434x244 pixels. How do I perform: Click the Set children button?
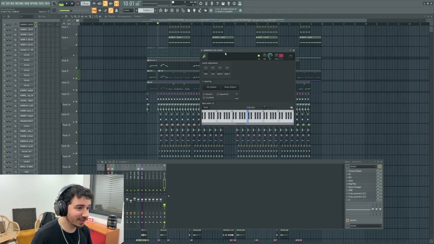(x=211, y=87)
